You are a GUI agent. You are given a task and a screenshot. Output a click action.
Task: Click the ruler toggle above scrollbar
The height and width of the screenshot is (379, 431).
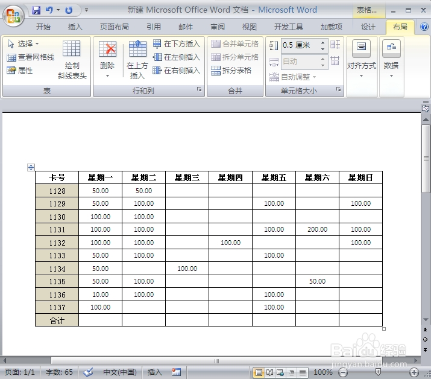426,108
